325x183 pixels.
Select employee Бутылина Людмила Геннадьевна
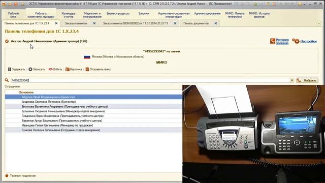(x=93, y=111)
